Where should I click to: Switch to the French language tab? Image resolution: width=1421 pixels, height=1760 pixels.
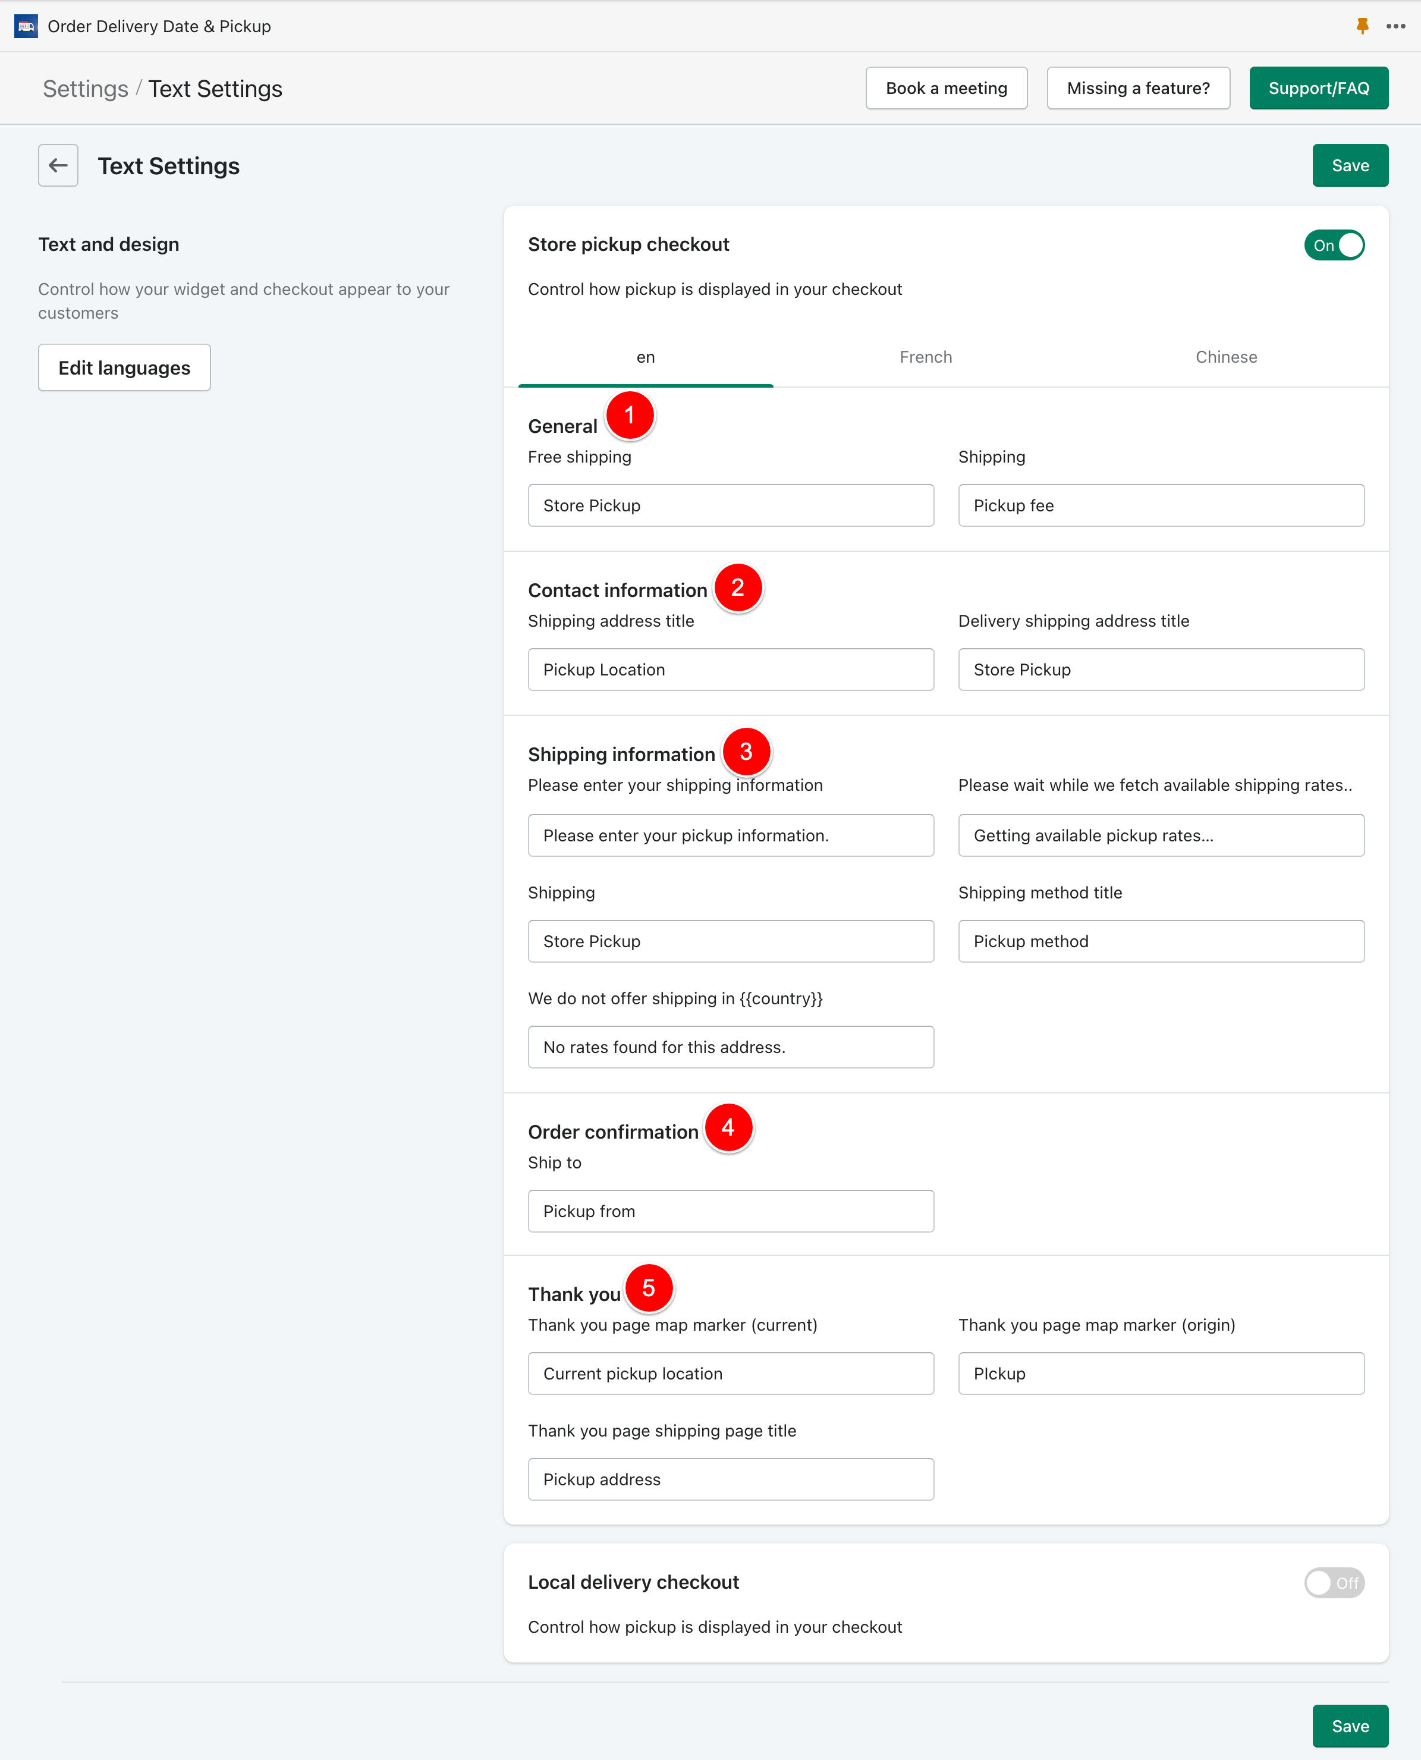pos(925,357)
